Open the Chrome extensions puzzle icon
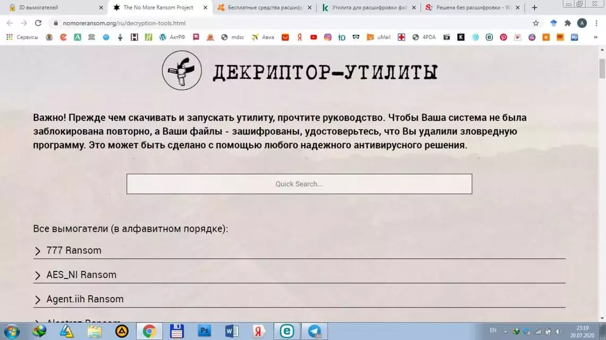The height and width of the screenshot is (340, 606). pos(568,23)
